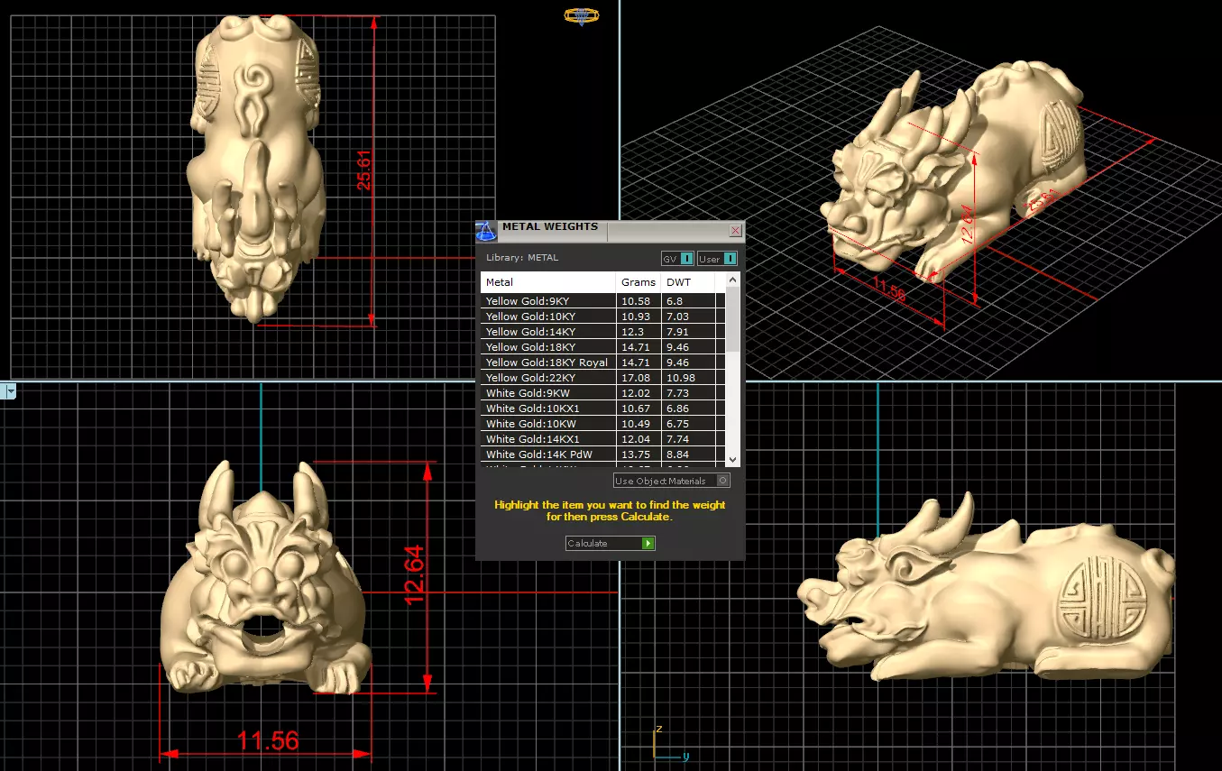Click the 7.73 DWT cell

click(x=688, y=393)
